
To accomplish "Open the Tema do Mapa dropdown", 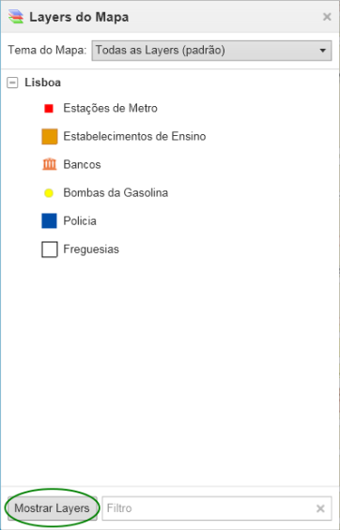I will 211,51.
